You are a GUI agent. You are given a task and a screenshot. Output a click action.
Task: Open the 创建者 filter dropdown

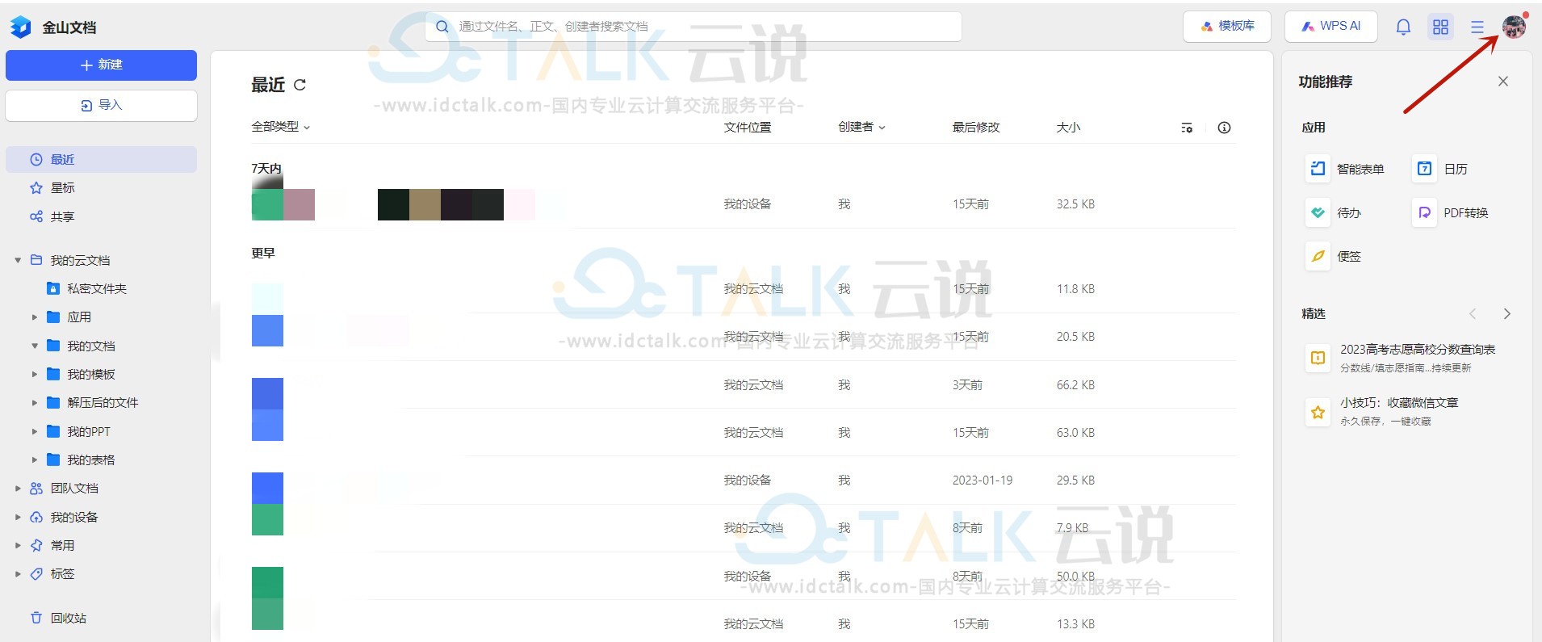tap(861, 127)
